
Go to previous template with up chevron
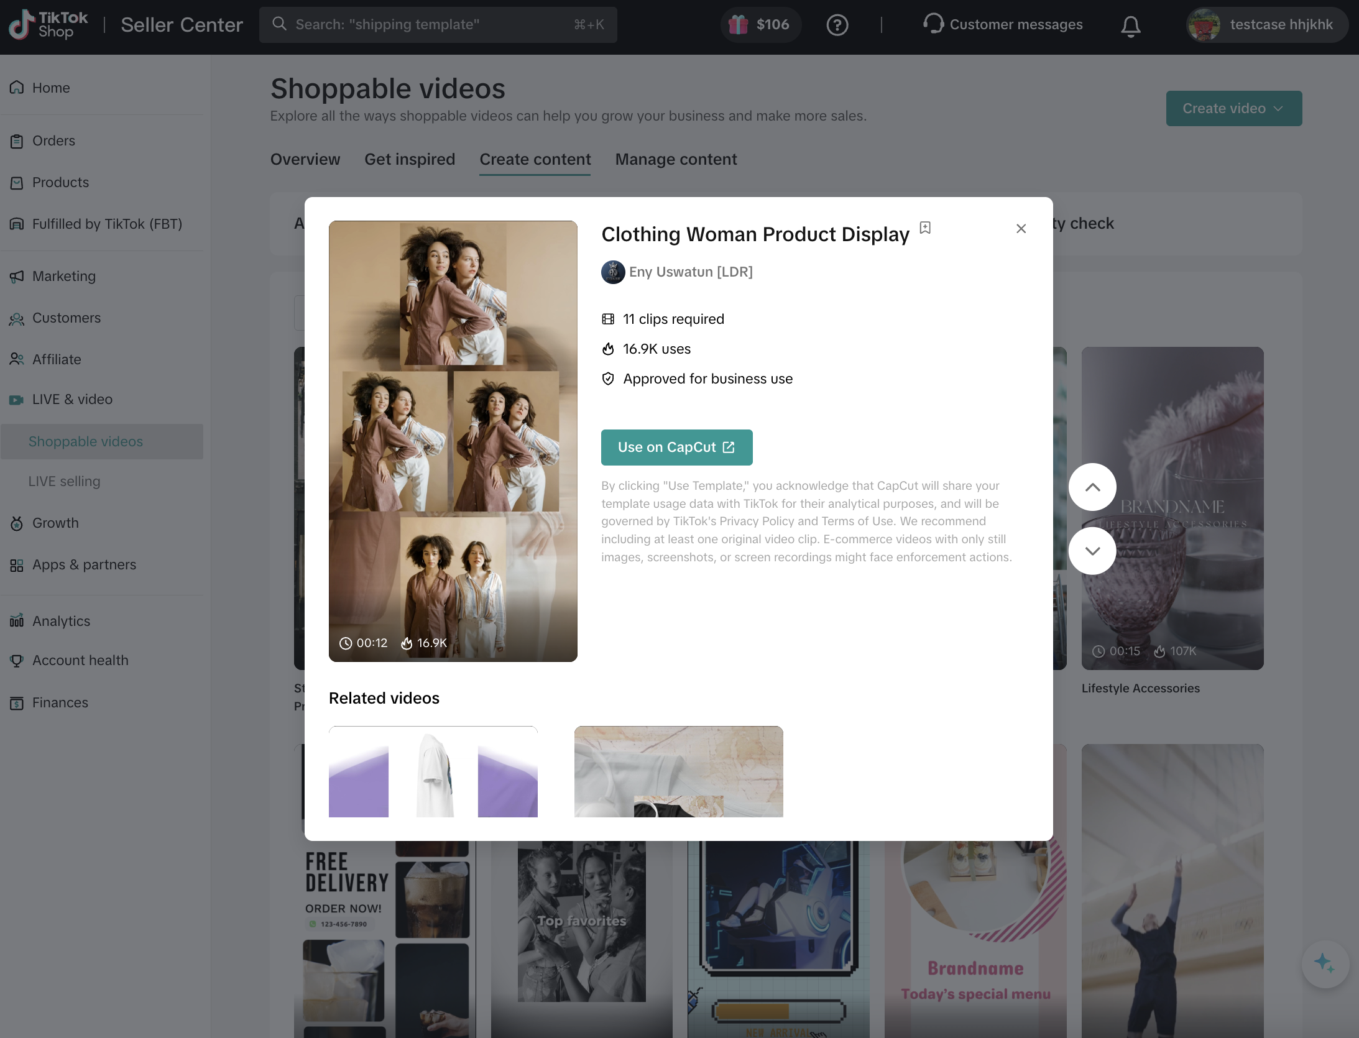(1092, 487)
